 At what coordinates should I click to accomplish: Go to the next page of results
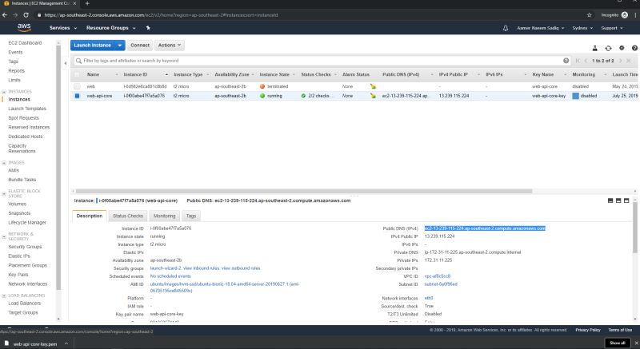click(x=621, y=61)
